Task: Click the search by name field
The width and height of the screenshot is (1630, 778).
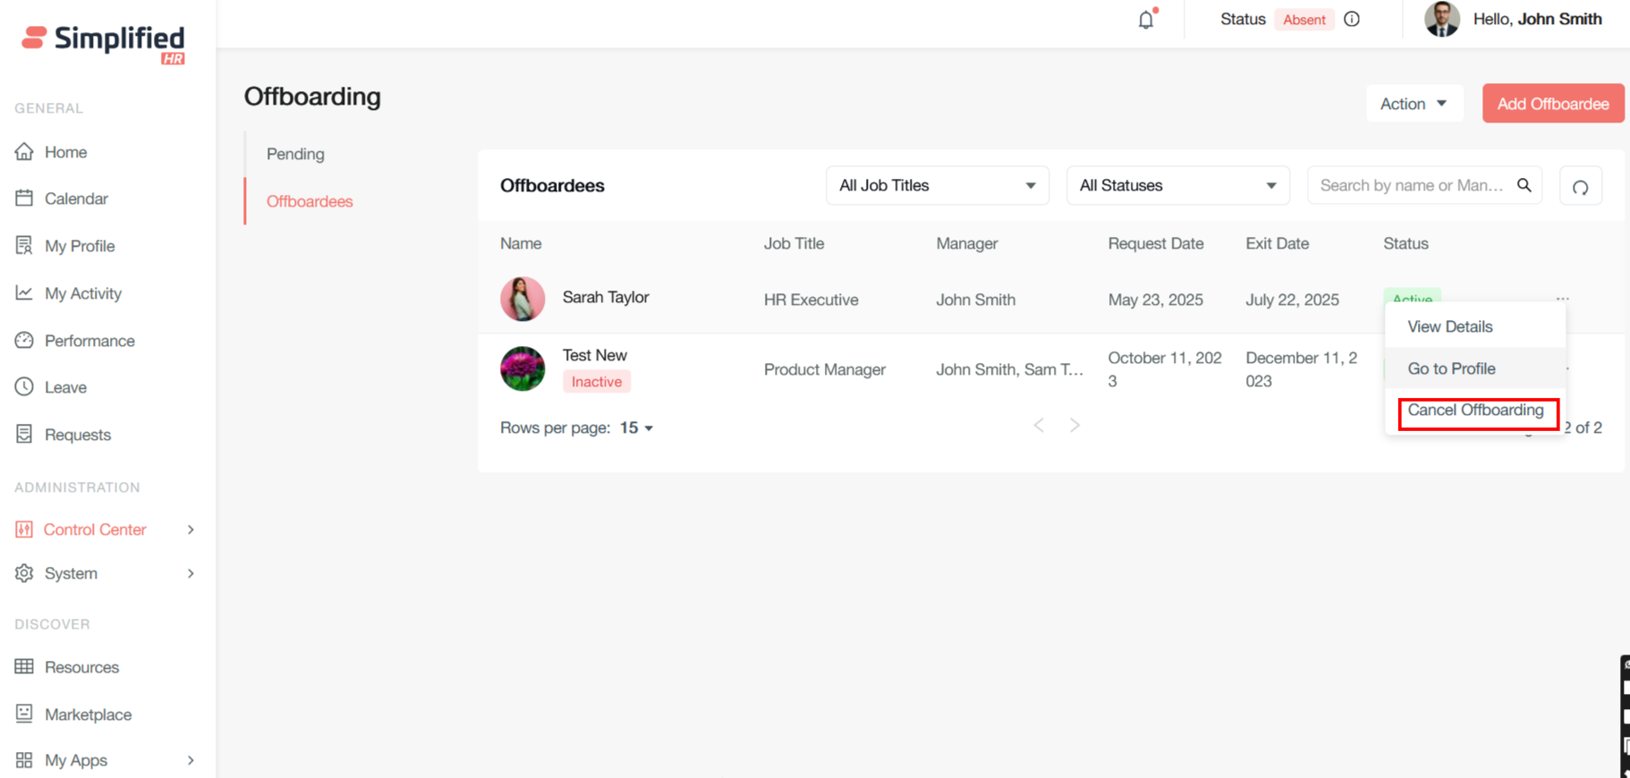Action: tap(1411, 185)
